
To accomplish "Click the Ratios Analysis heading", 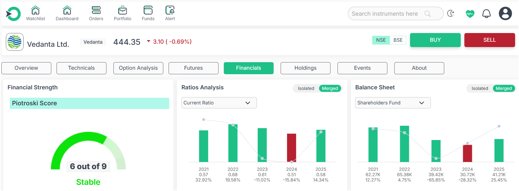I will pyautogui.click(x=203, y=87).
